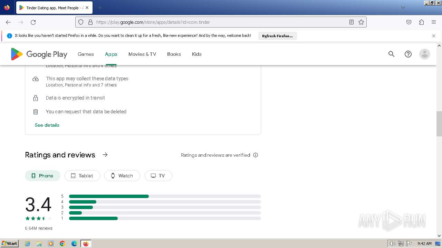Image resolution: width=442 pixels, height=248 pixels.
Task: Click the Firefox taskbar button
Action: (86, 244)
